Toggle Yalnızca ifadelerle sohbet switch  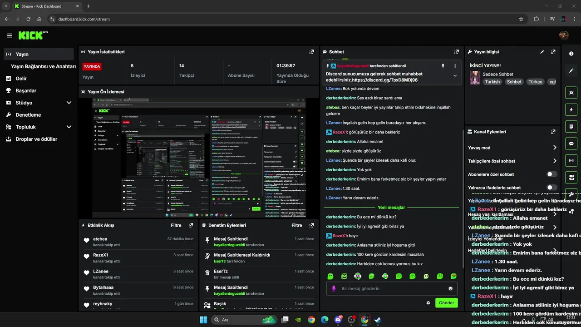pyautogui.click(x=551, y=188)
